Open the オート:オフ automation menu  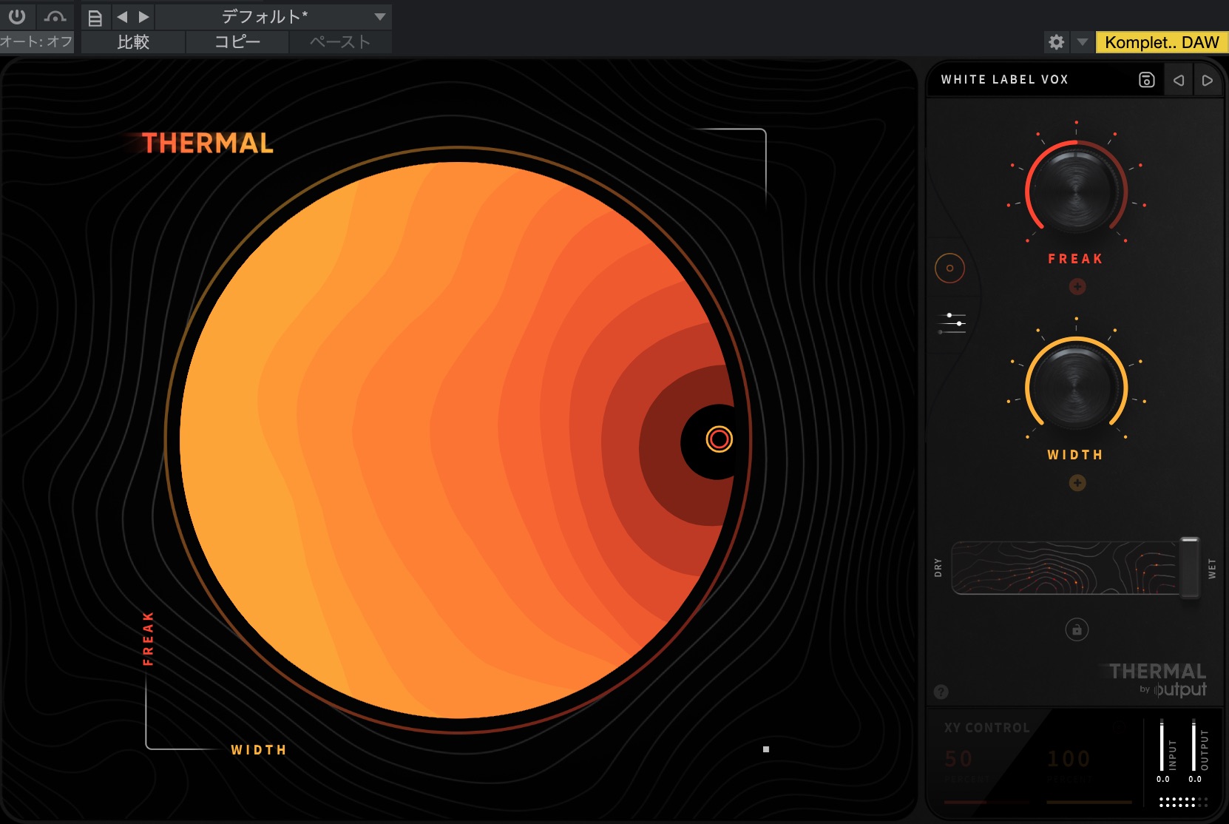point(36,42)
